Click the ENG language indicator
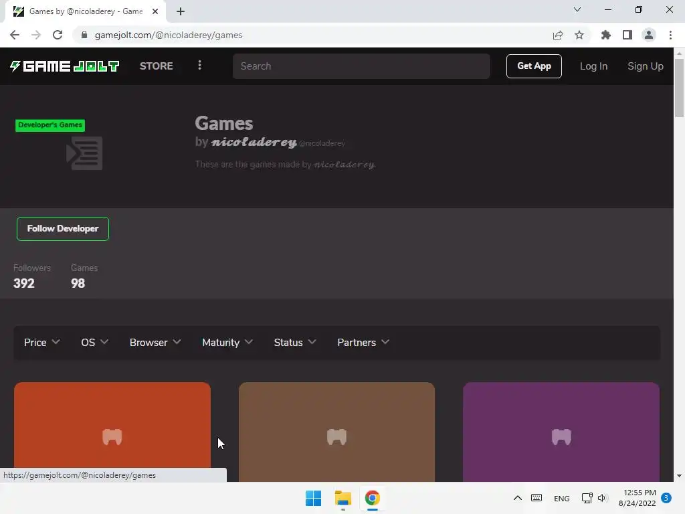 [x=562, y=498]
